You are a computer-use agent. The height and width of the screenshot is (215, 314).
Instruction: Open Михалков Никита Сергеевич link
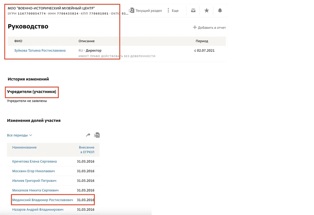(35, 190)
